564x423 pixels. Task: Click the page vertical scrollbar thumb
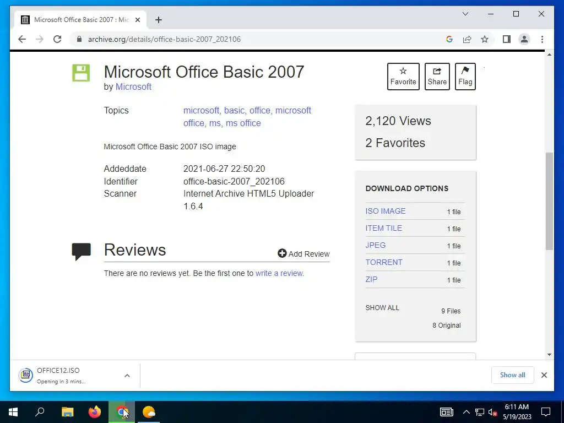549,201
